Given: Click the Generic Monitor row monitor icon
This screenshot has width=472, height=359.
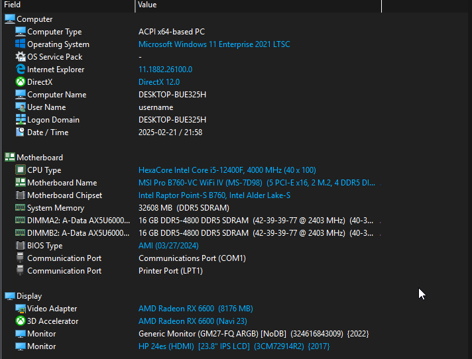Looking at the screenshot, I should [21, 334].
